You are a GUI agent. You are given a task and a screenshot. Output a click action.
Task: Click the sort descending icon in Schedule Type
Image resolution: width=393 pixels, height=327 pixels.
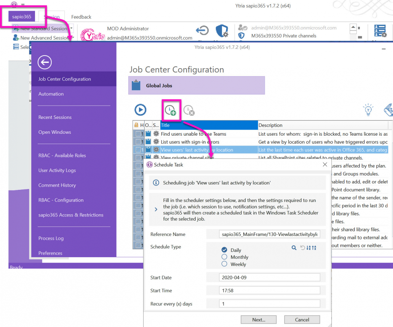pos(308,248)
